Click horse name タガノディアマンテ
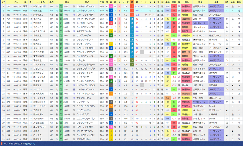Image resolution: width=243 pixels, height=146 pixels. pos(86,52)
